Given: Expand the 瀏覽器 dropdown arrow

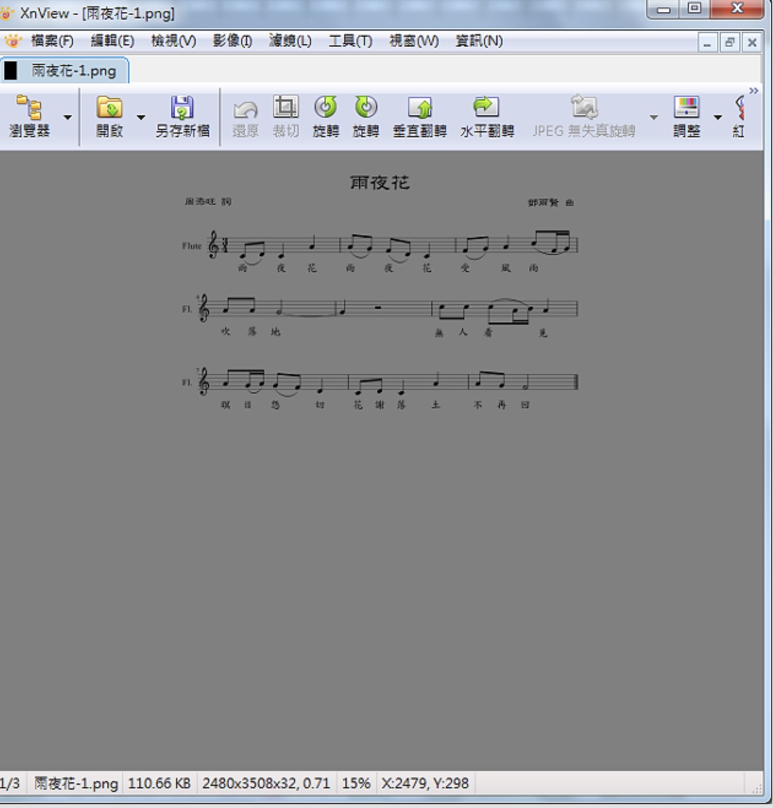Looking at the screenshot, I should (67, 117).
